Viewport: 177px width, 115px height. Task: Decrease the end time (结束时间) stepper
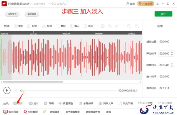click(172, 66)
